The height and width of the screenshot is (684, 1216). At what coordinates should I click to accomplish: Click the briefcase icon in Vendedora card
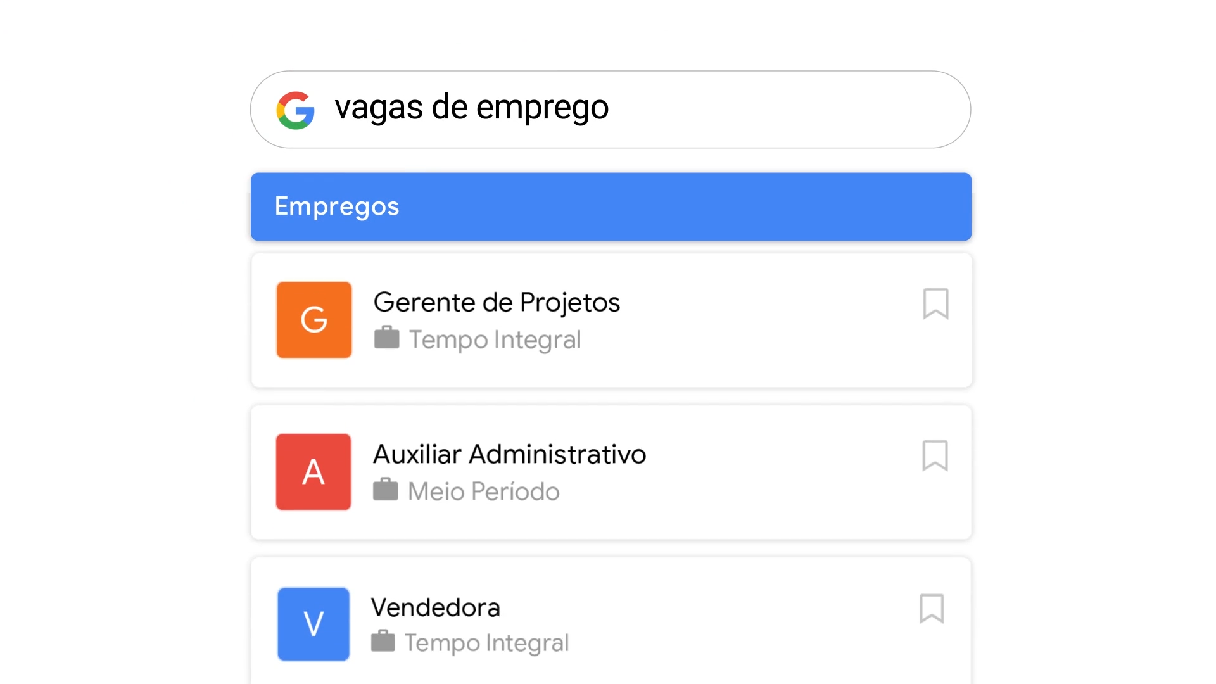(383, 641)
